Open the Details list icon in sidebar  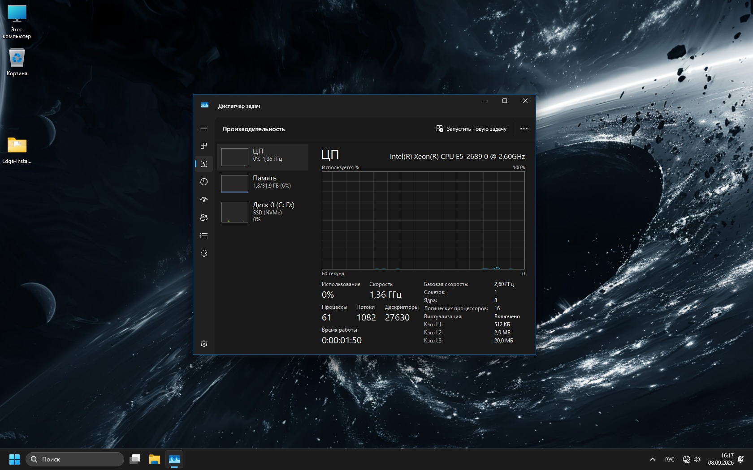click(204, 235)
